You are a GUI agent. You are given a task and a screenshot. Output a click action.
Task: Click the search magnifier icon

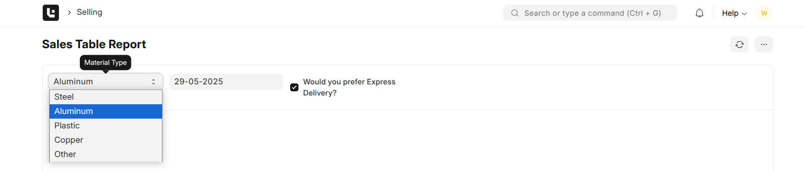tap(514, 13)
